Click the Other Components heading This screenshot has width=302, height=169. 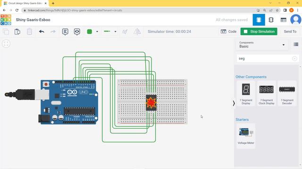pyautogui.click(x=251, y=77)
